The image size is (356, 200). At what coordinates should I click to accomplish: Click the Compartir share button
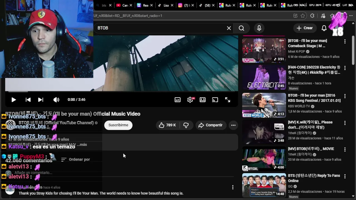click(211, 125)
